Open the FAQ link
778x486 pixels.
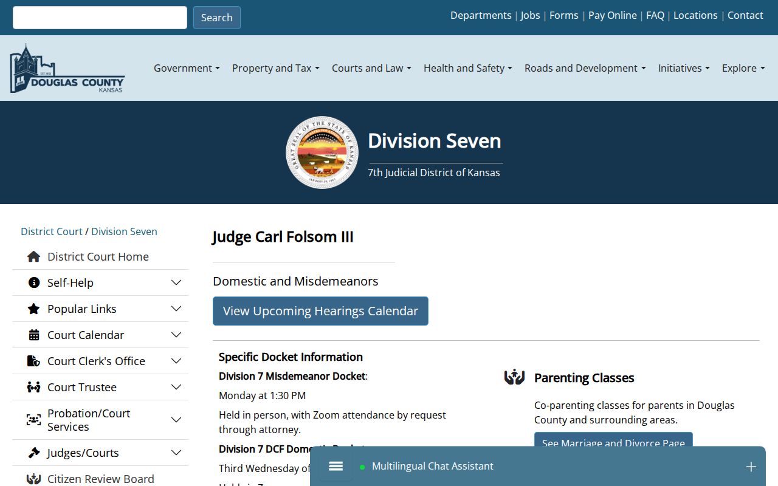point(655,15)
